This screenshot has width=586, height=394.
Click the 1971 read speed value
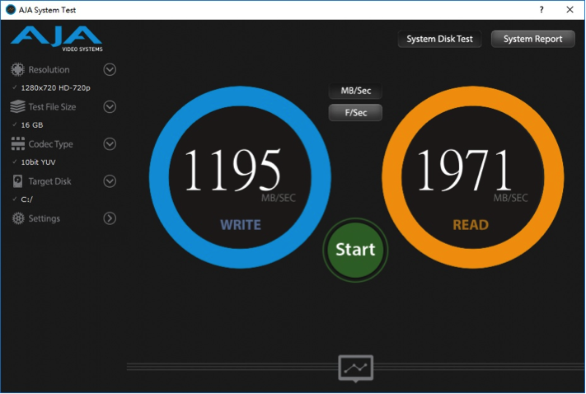tap(465, 169)
